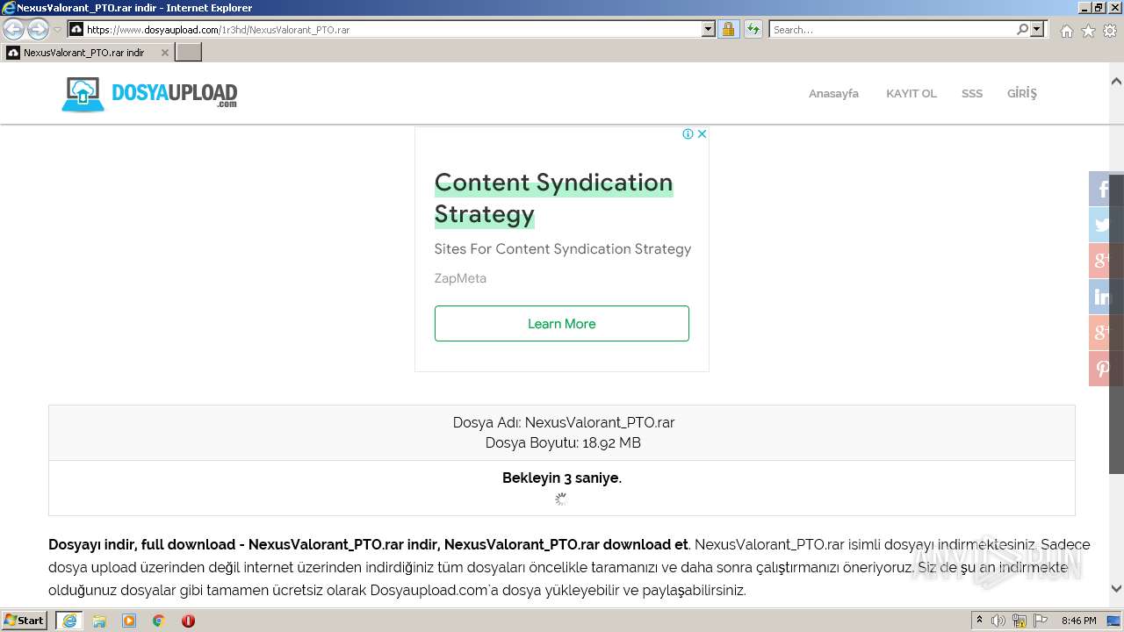Screen dimensions: 1124x632
Task: Click the Sites For Content Syndication Strategy text
Action: coord(563,248)
